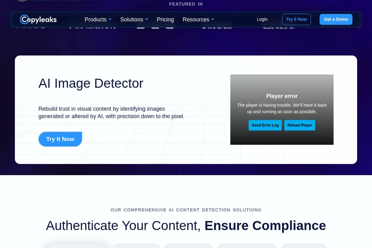The image size is (372, 248).
Task: Open the Products menu item
Action: pos(95,19)
